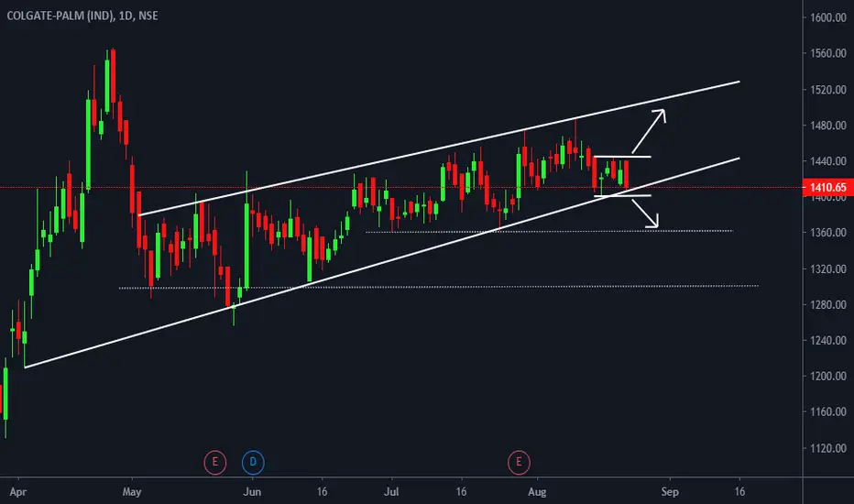The image size is (854, 504).
Task: Click the Sep label on time axis
Action: (670, 491)
